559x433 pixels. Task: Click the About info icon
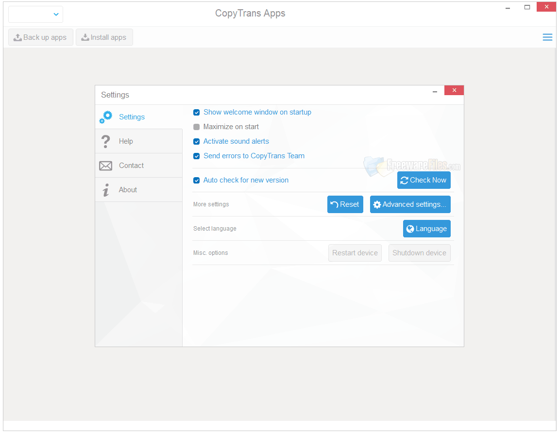point(106,189)
